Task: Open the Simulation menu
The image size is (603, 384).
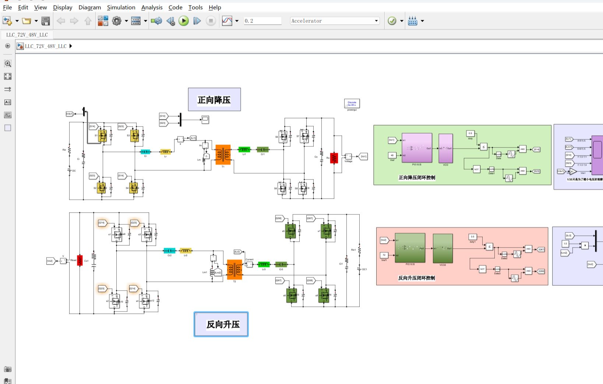Action: (121, 7)
